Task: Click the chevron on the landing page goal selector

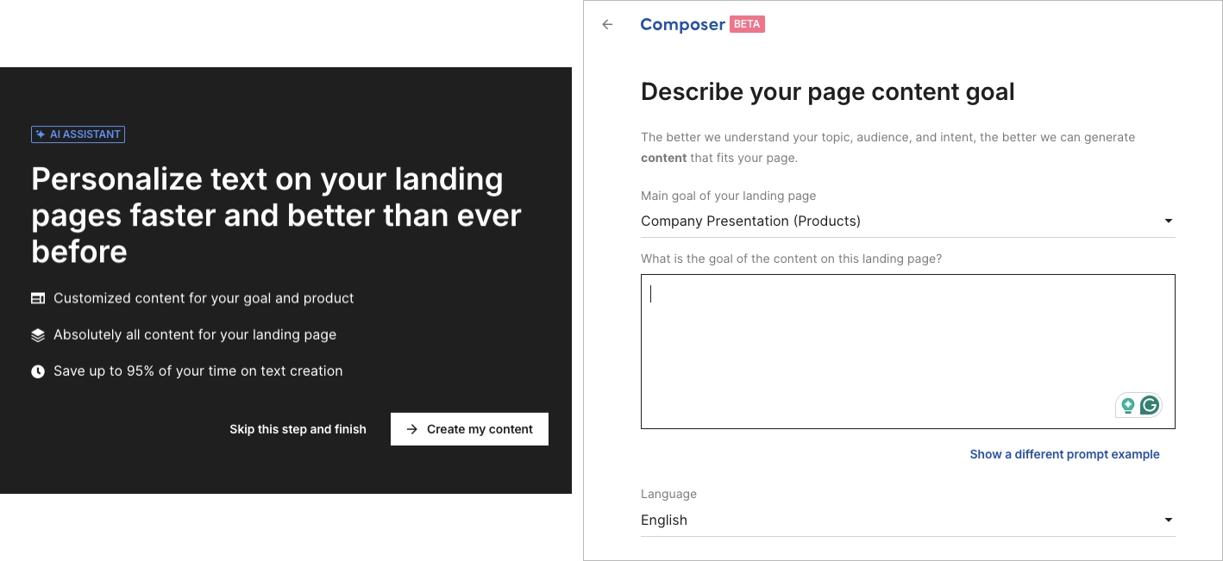Action: pyautogui.click(x=1169, y=221)
